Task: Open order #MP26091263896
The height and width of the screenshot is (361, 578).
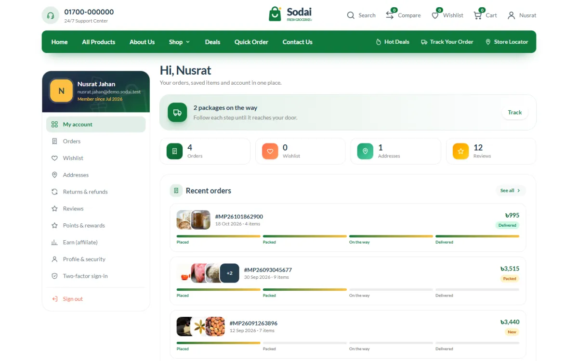Action: pyautogui.click(x=253, y=323)
